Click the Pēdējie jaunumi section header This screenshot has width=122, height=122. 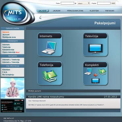(x=35, y=91)
